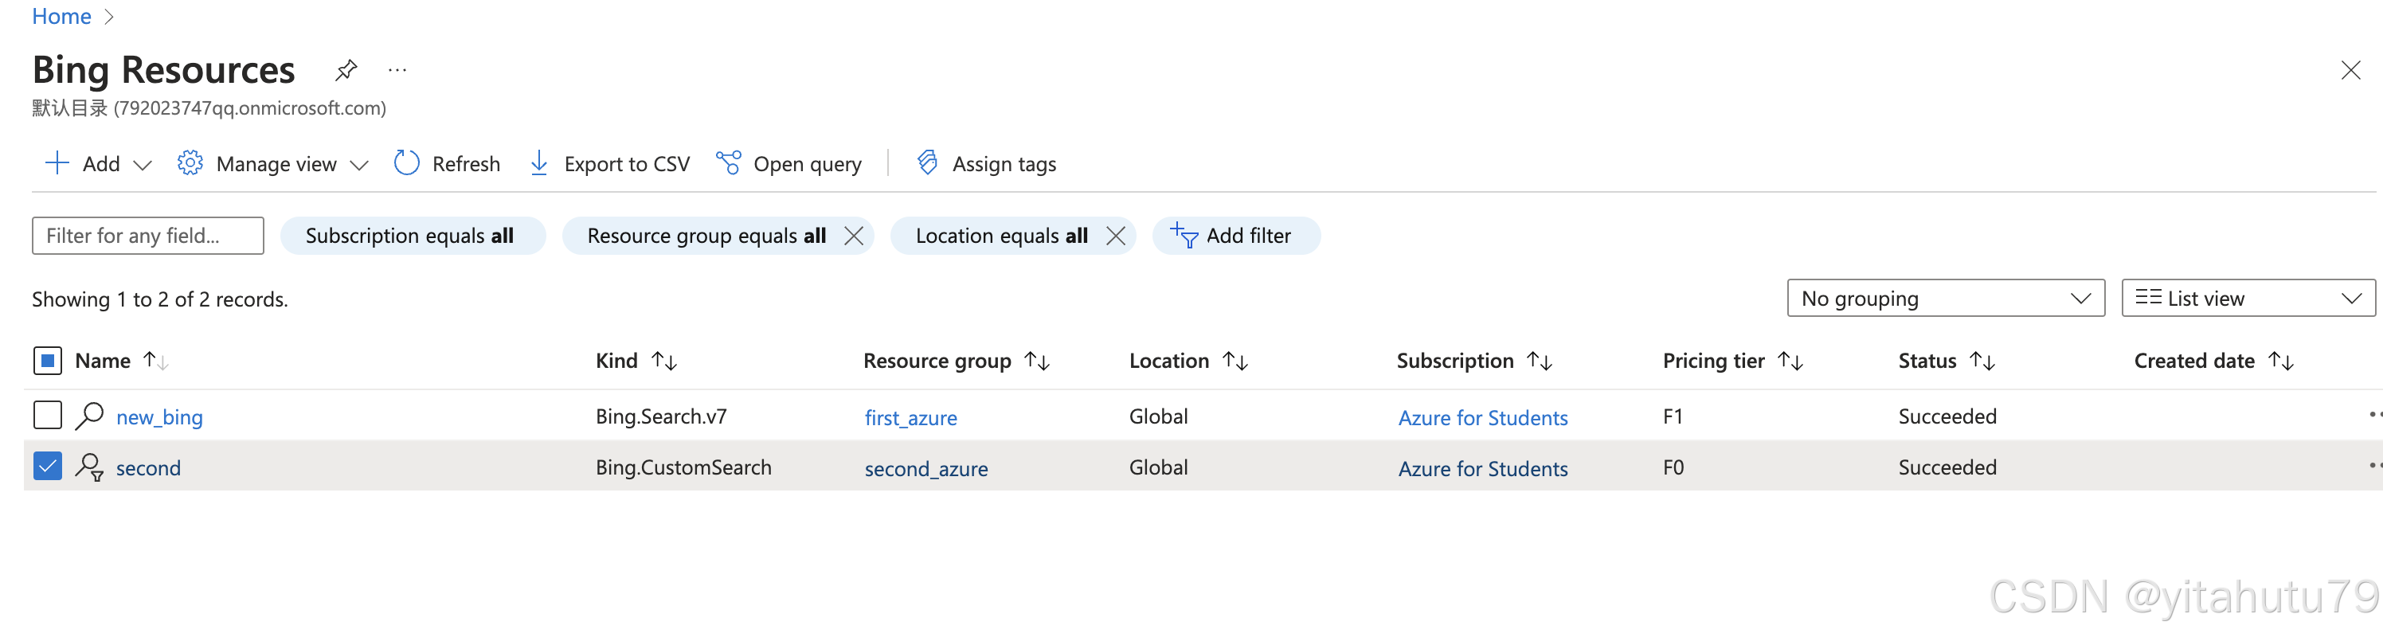Focus the Filter for any field box
This screenshot has height=637, width=2383.
coord(148,236)
